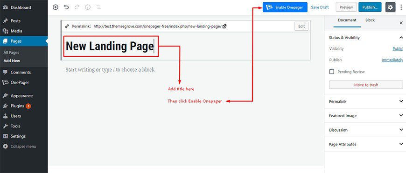Viewport: 406px width, 173px height.
Task: Click the permalink Edit button
Action: (x=301, y=27)
